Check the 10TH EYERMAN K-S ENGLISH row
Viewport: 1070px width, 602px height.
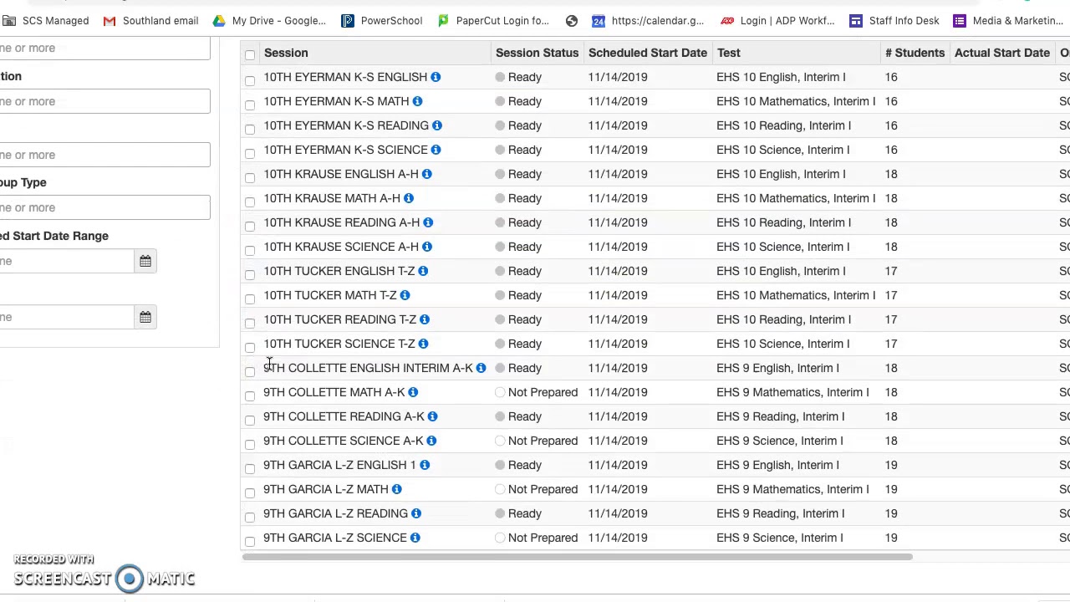pyautogui.click(x=250, y=80)
